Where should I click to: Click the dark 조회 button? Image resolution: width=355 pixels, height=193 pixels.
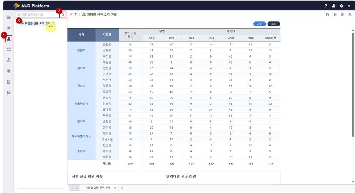(274, 23)
